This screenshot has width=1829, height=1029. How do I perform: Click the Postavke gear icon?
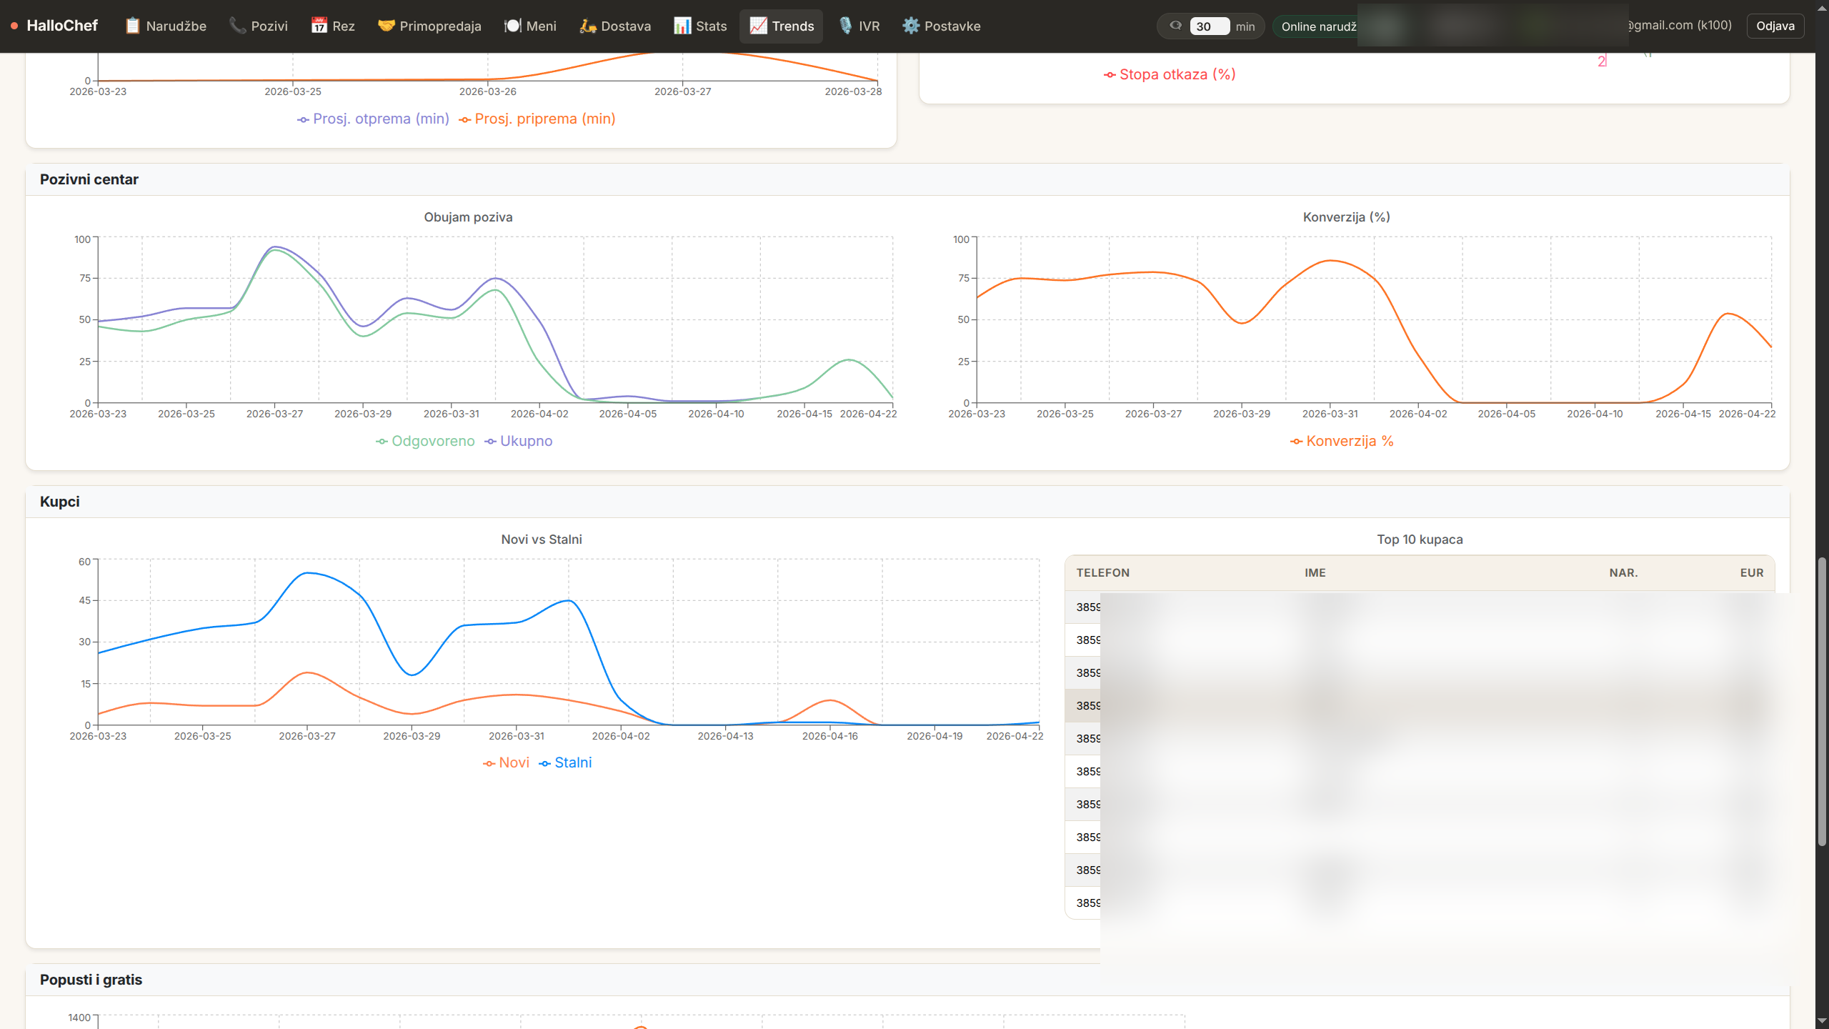click(910, 26)
